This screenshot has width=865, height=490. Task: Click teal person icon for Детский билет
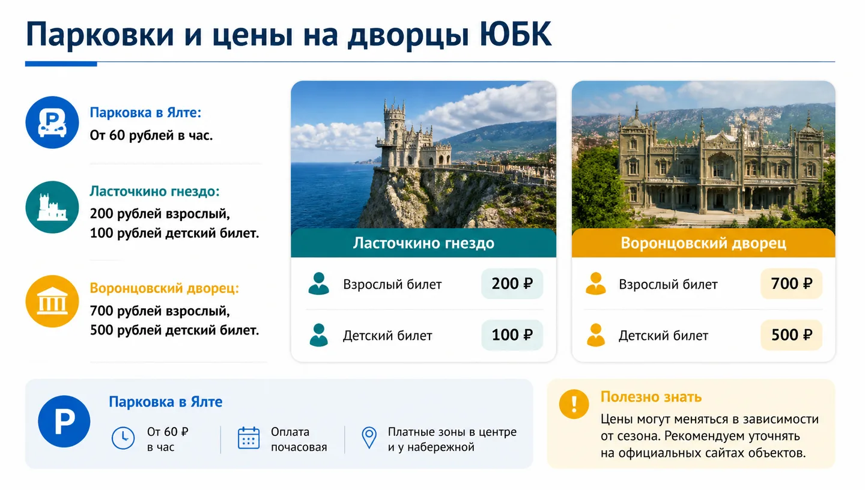(x=318, y=335)
